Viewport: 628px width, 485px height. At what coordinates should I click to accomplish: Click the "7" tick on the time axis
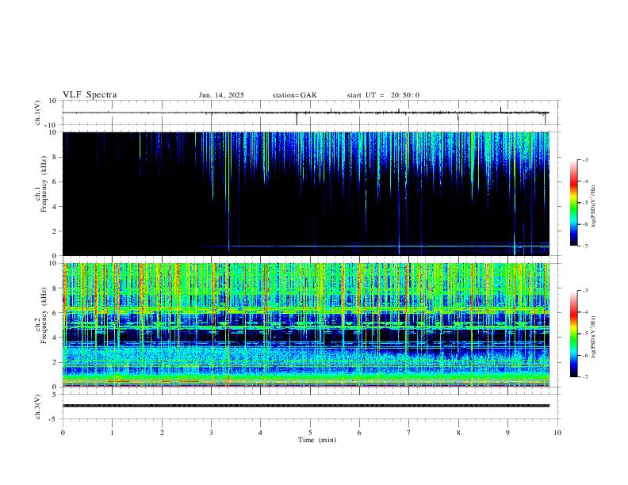pyautogui.click(x=409, y=433)
